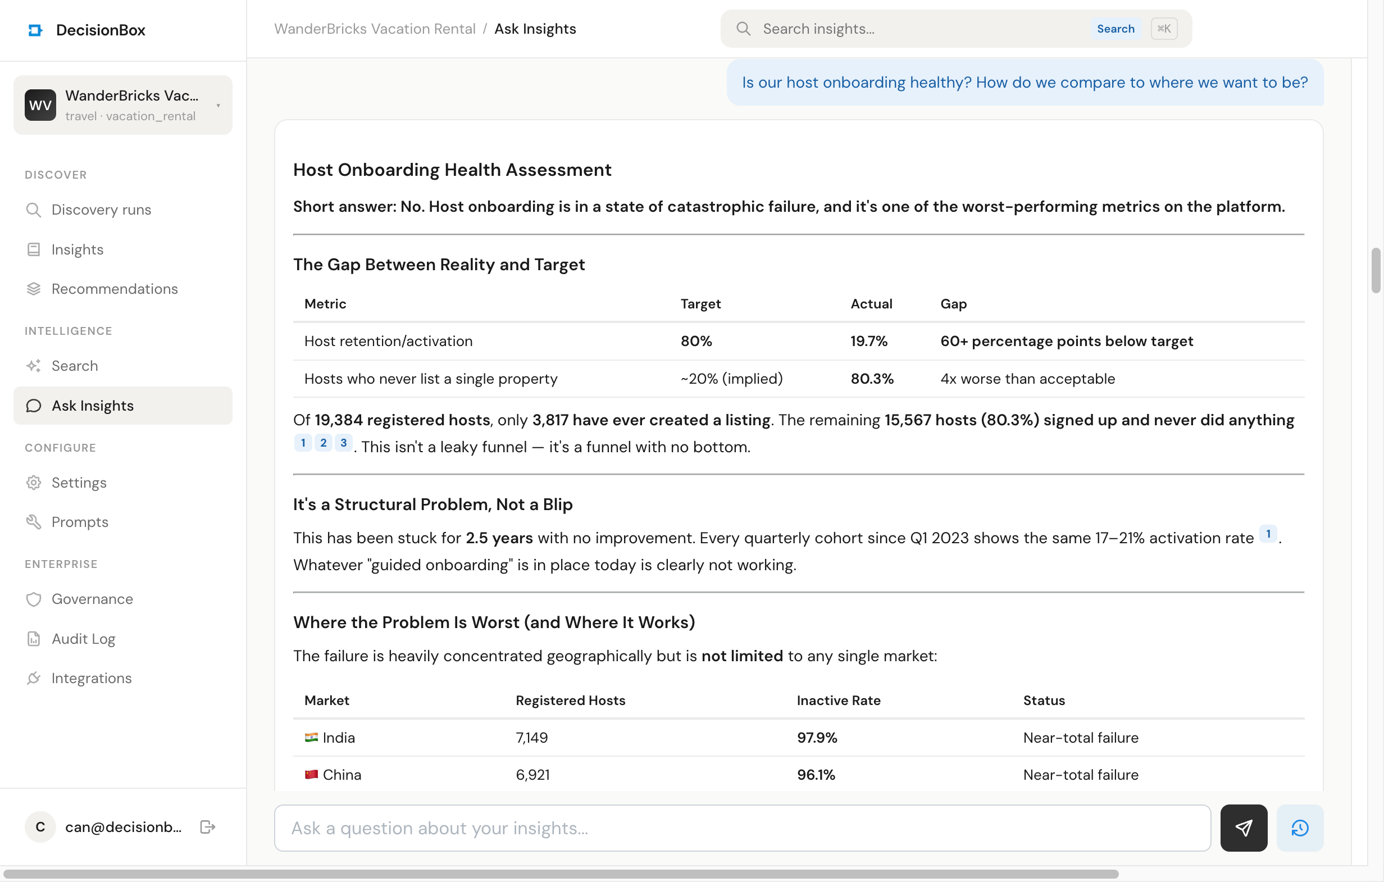
Task: Click the user avatar C
Action: [40, 827]
